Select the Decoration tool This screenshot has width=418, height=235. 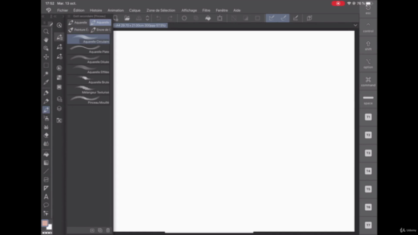[46, 127]
